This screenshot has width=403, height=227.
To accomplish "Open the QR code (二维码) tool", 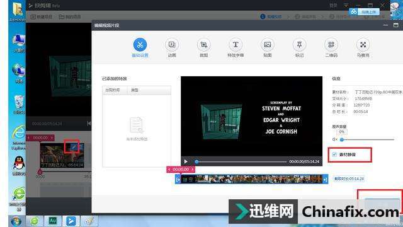I will [x=331, y=45].
